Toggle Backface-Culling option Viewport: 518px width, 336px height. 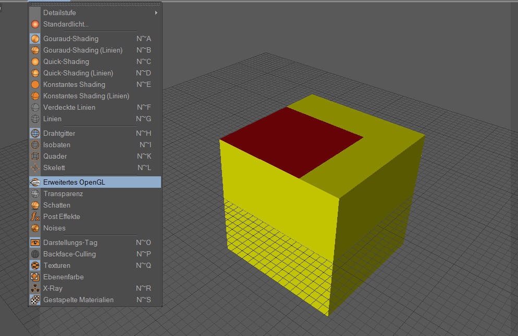pyautogui.click(x=95, y=254)
